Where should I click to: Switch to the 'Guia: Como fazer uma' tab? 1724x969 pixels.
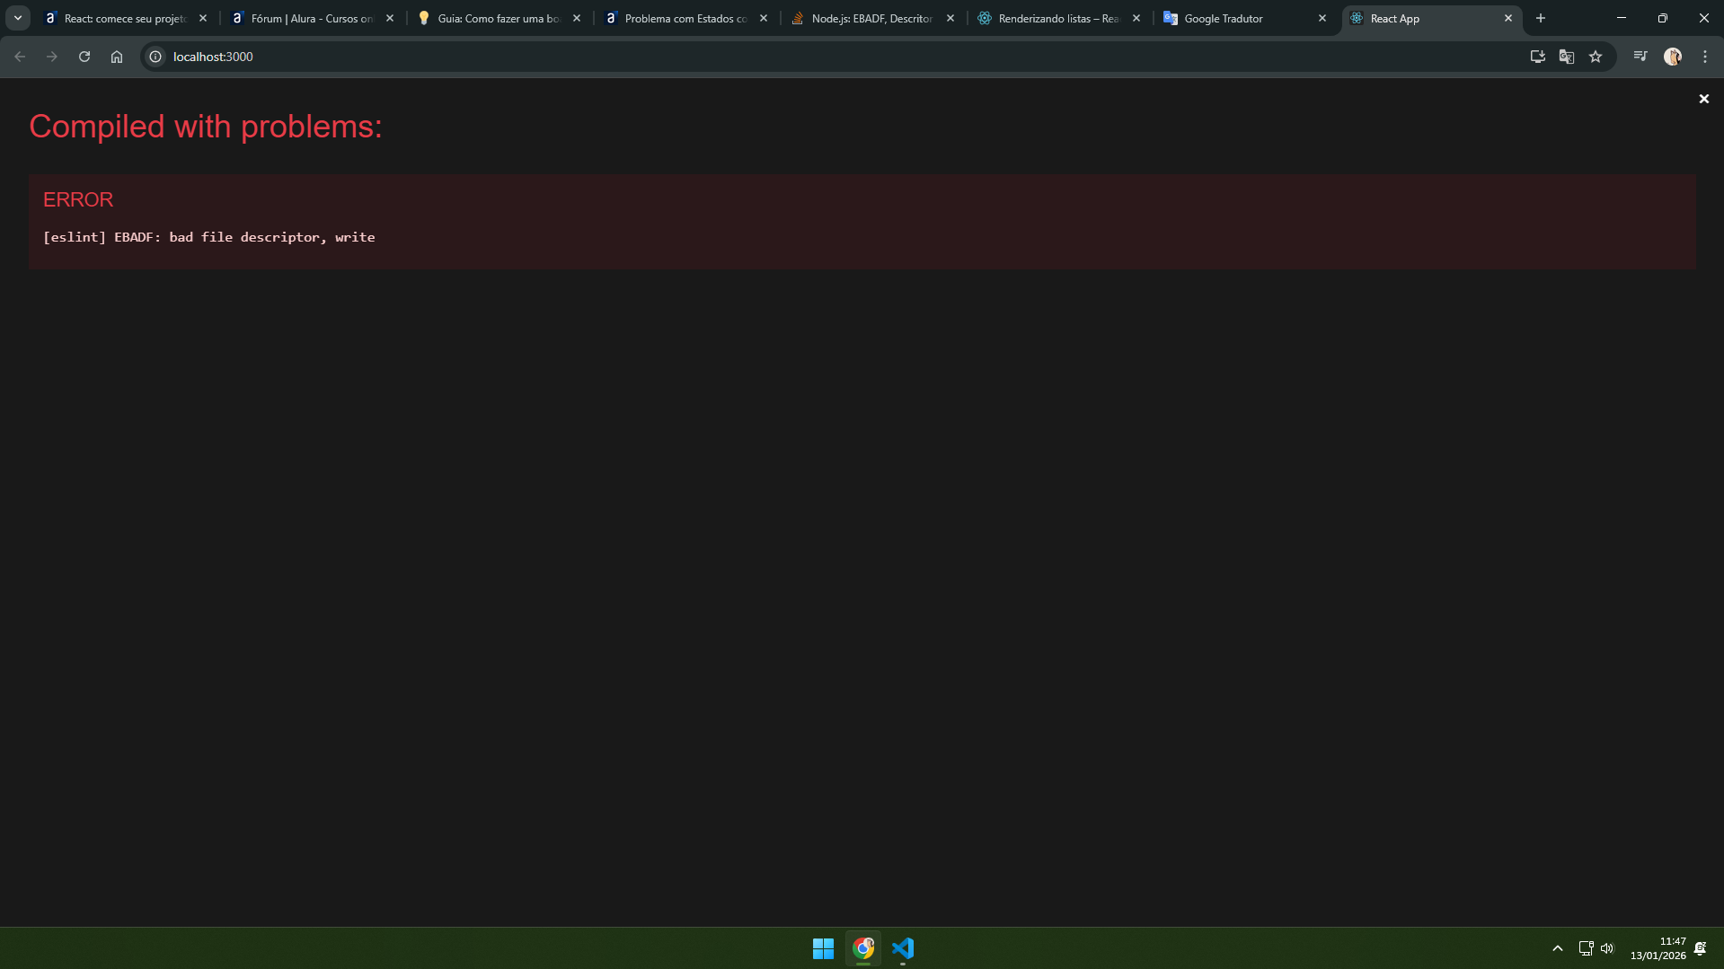click(500, 18)
